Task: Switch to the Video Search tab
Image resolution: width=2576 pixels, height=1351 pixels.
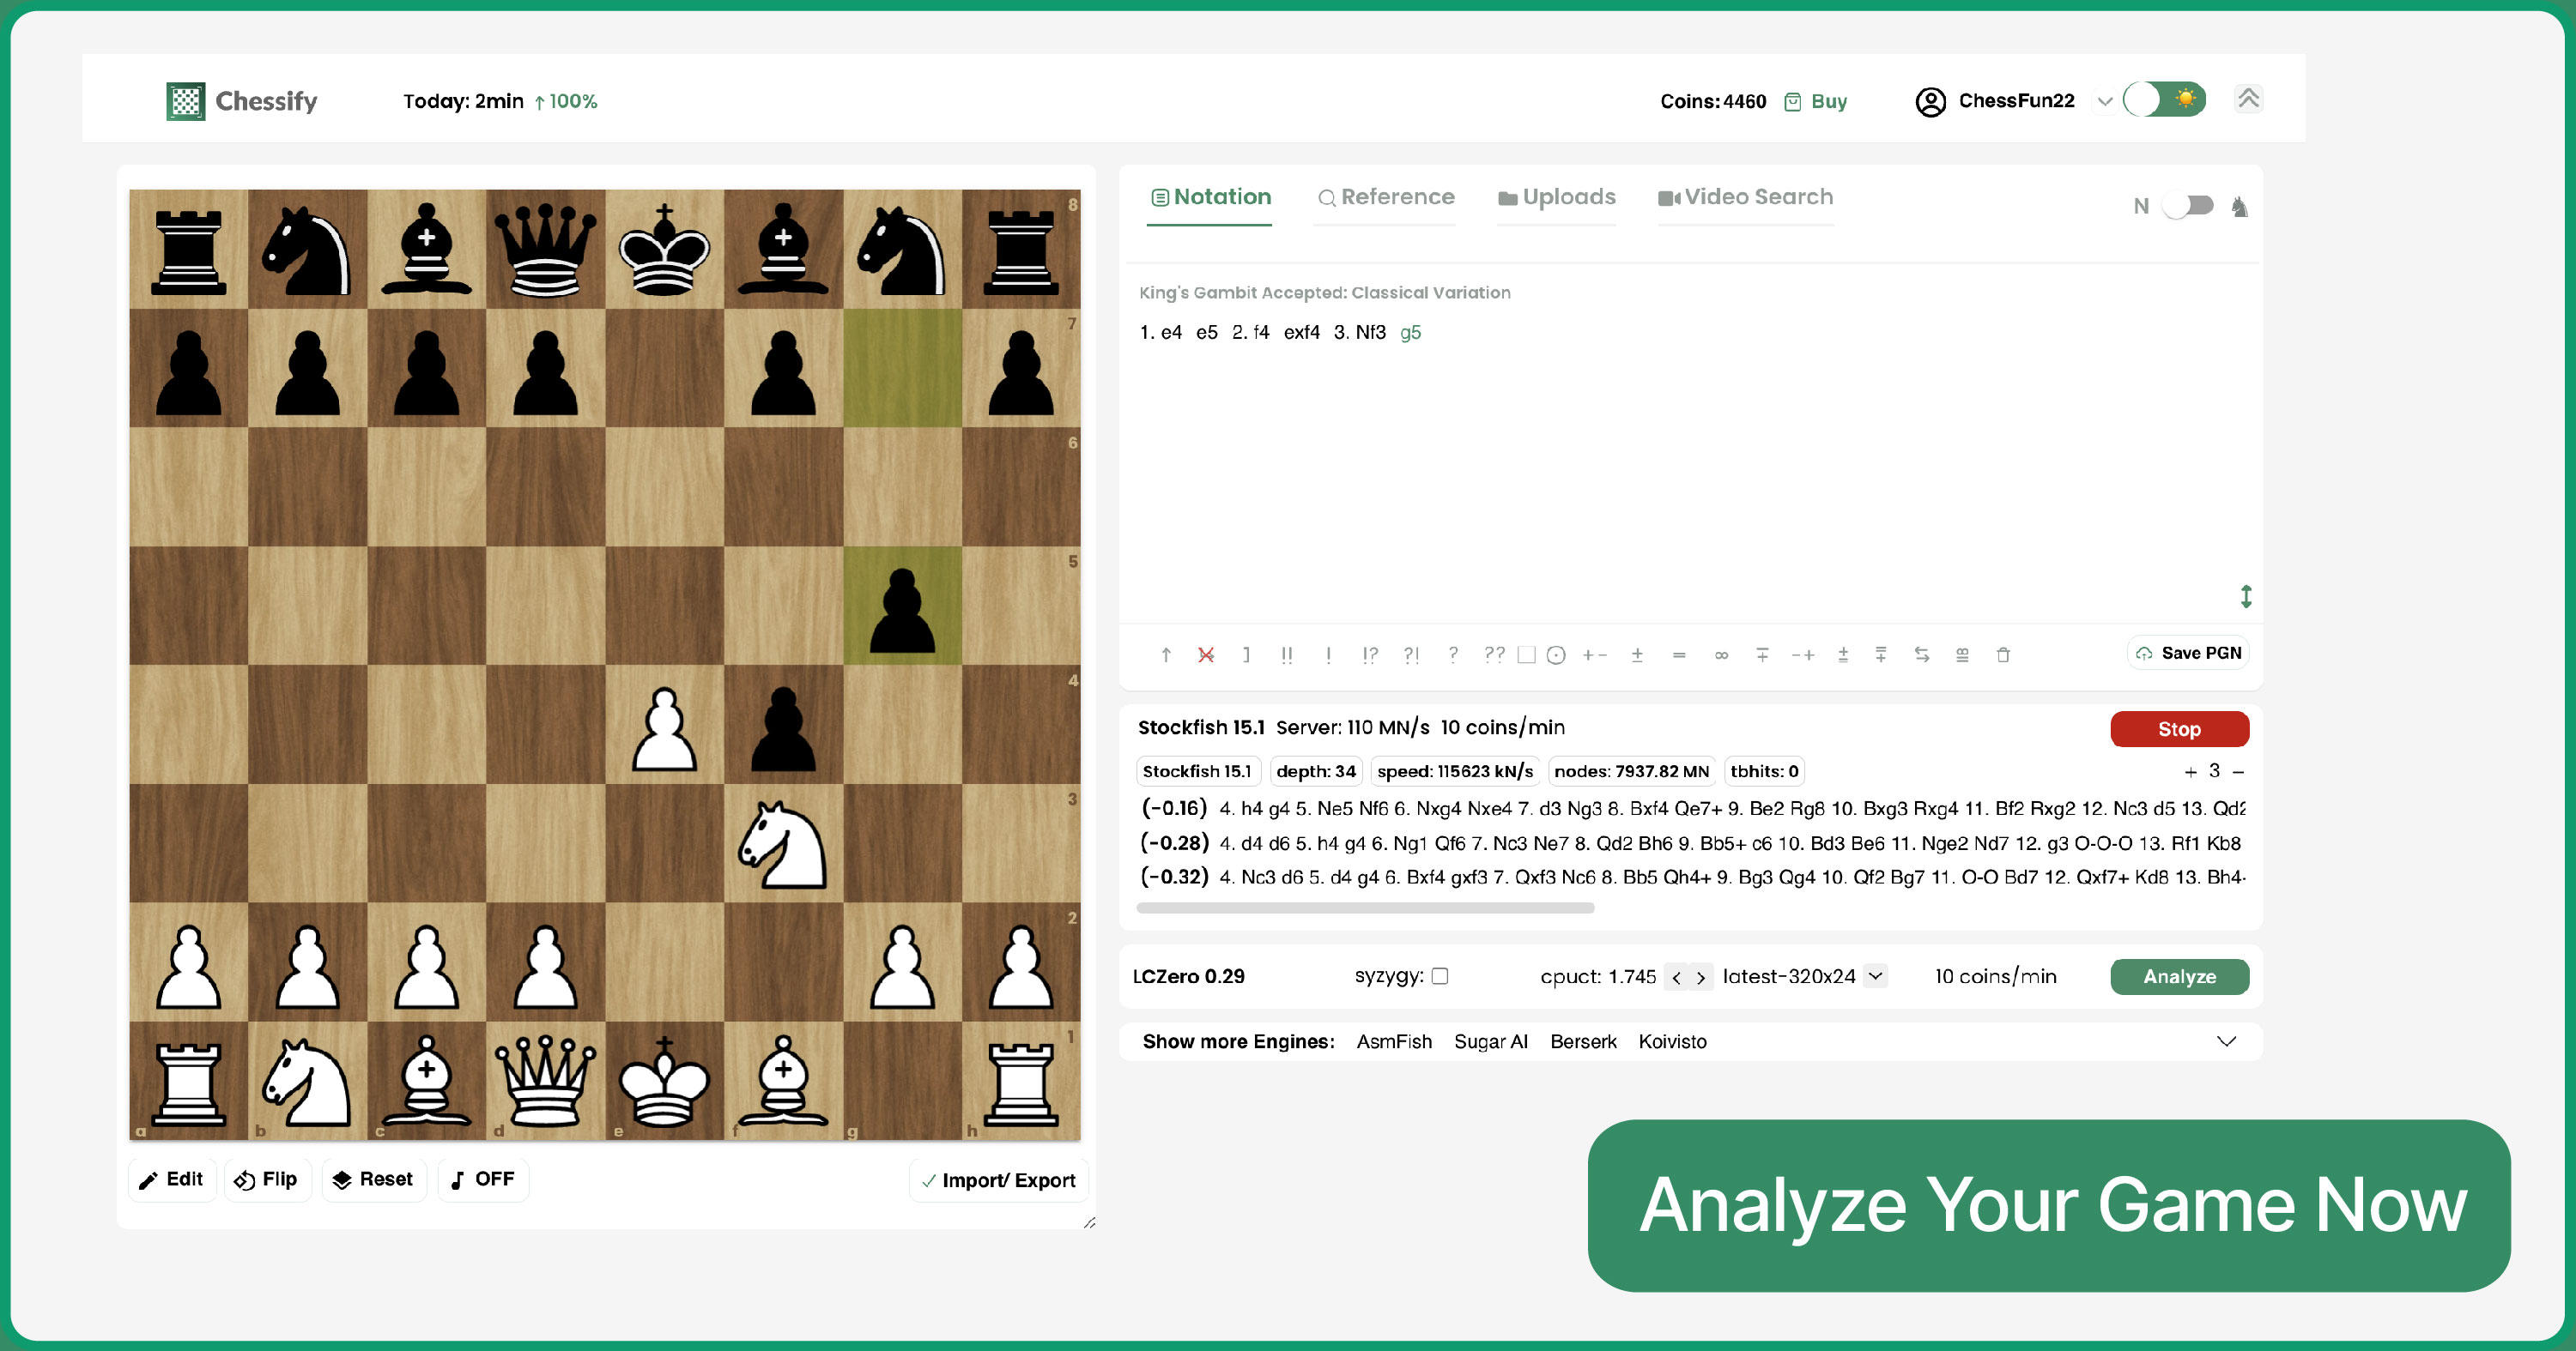Action: point(1744,197)
